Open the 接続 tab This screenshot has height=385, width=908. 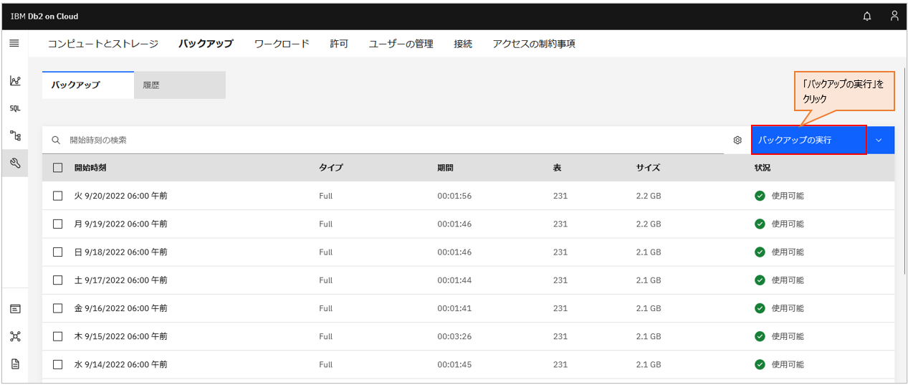(x=463, y=44)
